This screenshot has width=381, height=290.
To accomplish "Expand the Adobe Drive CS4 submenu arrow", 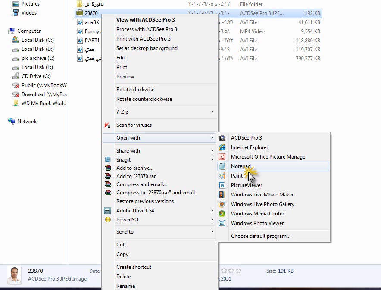I will [212, 211].
